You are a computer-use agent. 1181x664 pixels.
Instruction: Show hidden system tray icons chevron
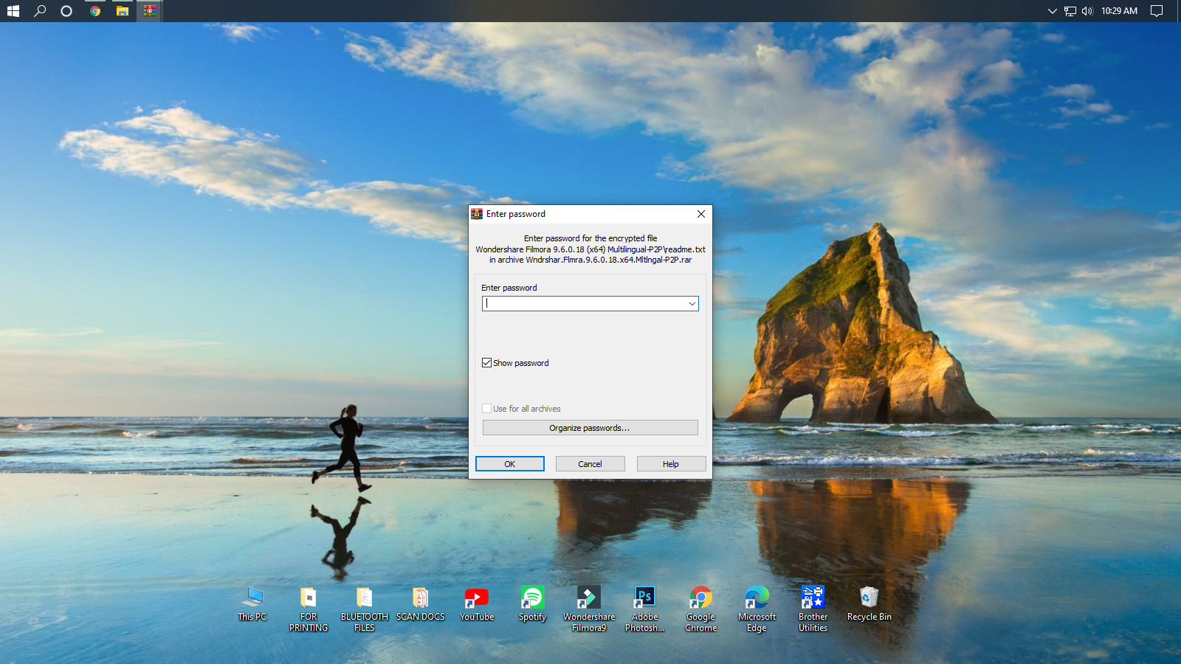[x=1052, y=11]
